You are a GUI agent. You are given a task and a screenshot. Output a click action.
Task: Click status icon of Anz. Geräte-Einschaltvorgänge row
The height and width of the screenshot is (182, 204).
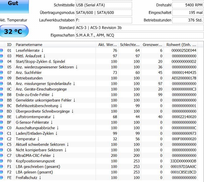coord(1,89)
